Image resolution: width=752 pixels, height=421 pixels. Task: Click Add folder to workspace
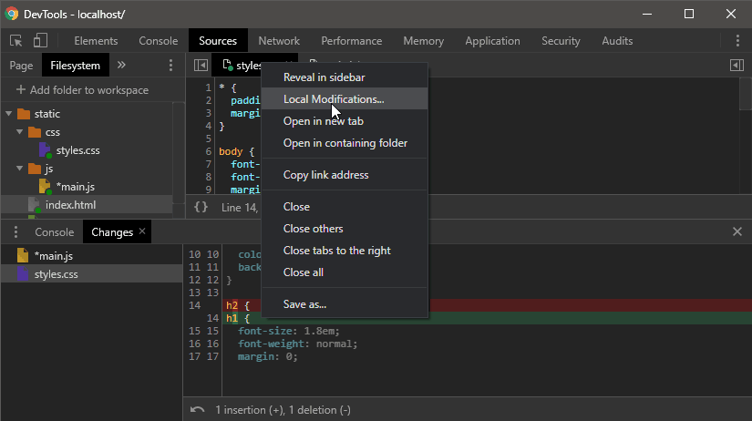[82, 90]
